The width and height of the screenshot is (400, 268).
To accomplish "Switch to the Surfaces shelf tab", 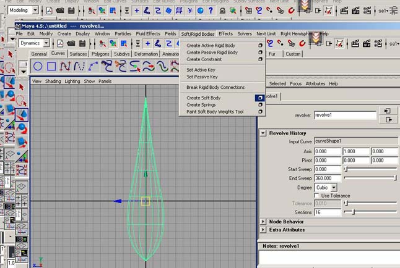I will (78, 54).
